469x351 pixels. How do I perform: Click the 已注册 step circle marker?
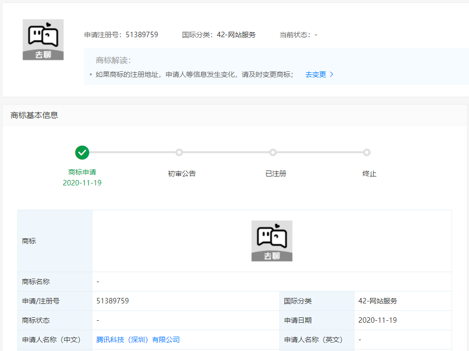[273, 152]
